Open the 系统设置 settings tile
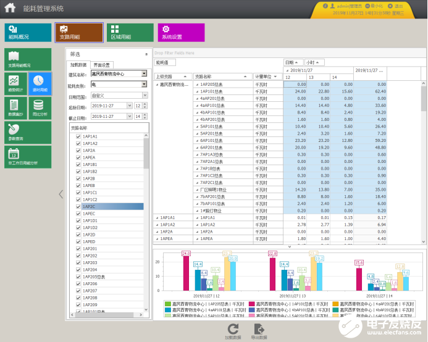Viewport: 428px width, 342px height. tap(180, 33)
